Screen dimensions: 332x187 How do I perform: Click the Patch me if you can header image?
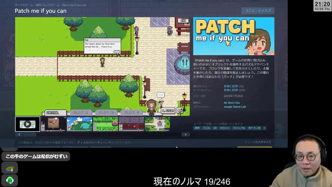point(234,36)
